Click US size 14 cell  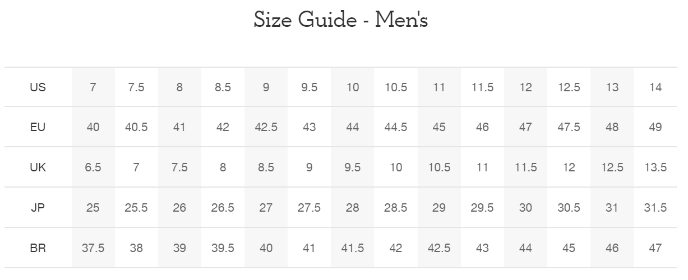(x=655, y=87)
